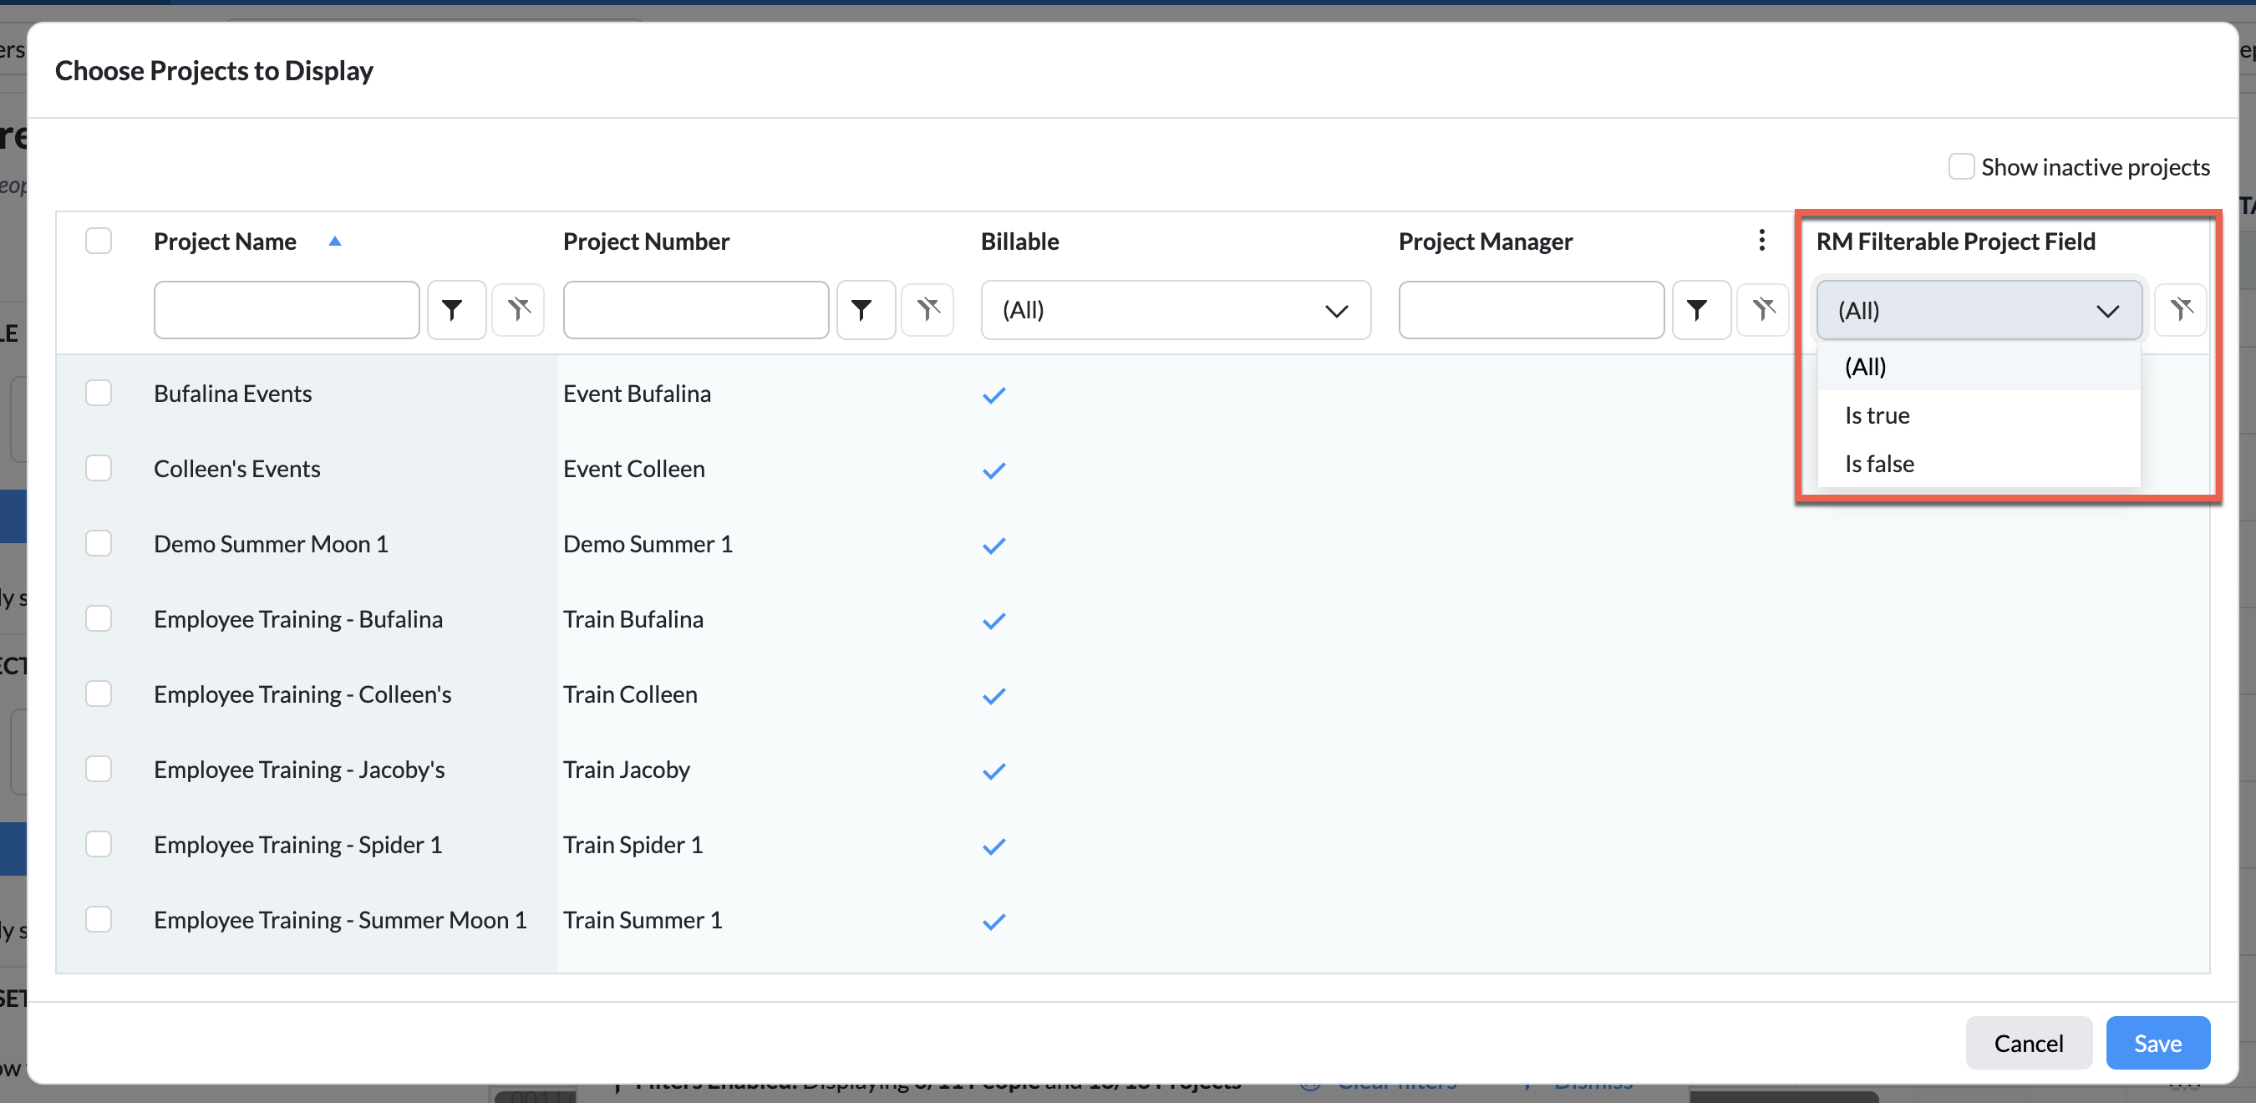Image resolution: width=2256 pixels, height=1103 pixels.
Task: Check the Employee Training - Jacoby's checkbox
Action: [99, 770]
